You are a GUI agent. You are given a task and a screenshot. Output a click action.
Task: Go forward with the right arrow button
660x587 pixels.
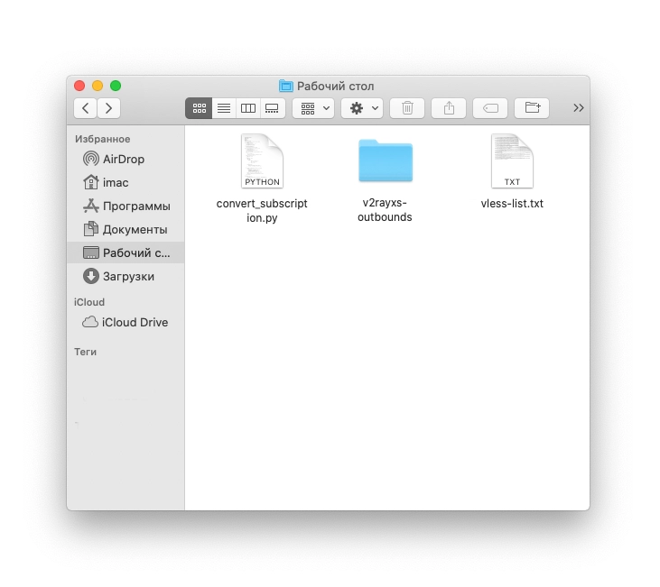pyautogui.click(x=108, y=108)
